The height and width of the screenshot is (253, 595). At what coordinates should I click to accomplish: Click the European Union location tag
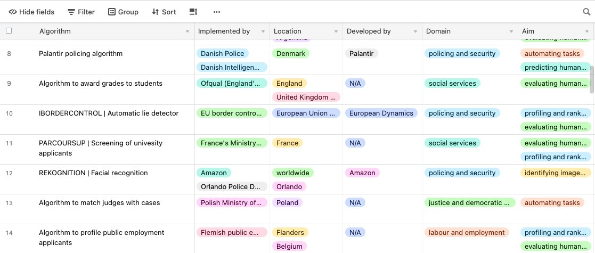[306, 113]
